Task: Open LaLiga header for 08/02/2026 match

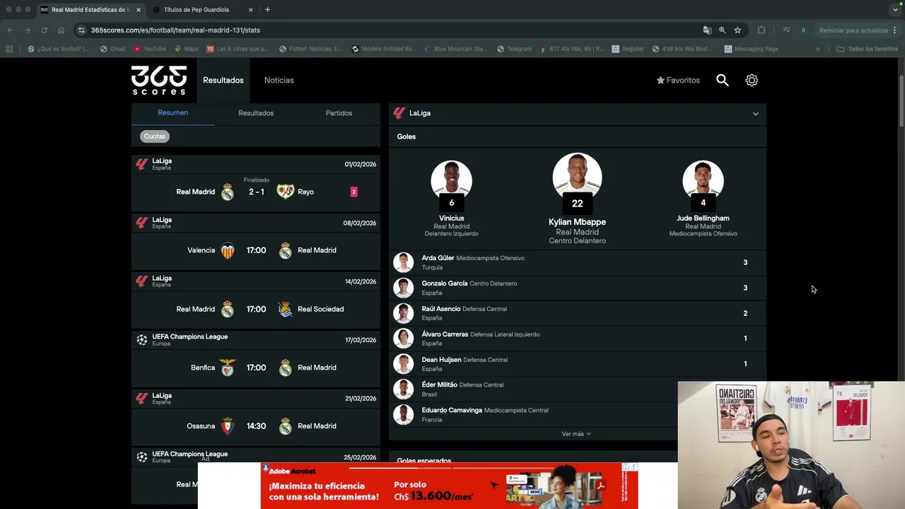Action: pos(256,223)
